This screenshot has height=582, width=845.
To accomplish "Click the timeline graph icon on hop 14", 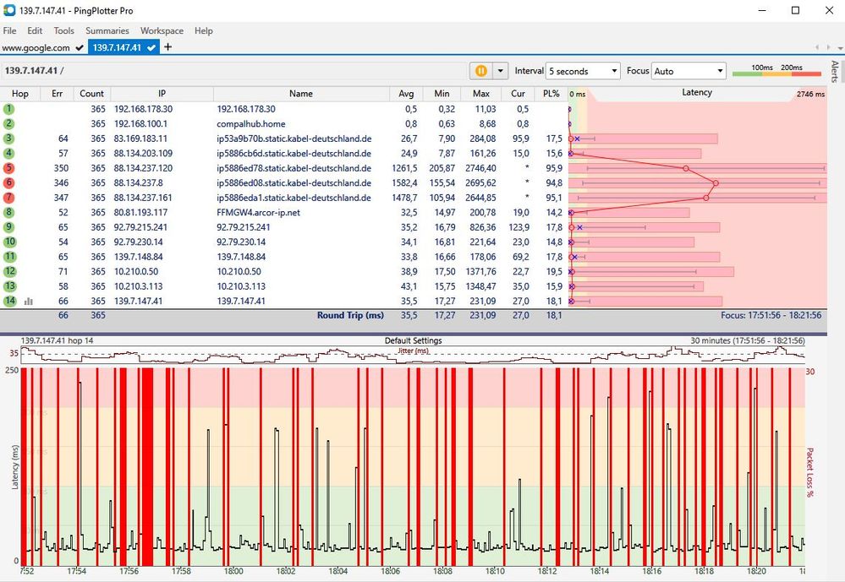I will [29, 301].
